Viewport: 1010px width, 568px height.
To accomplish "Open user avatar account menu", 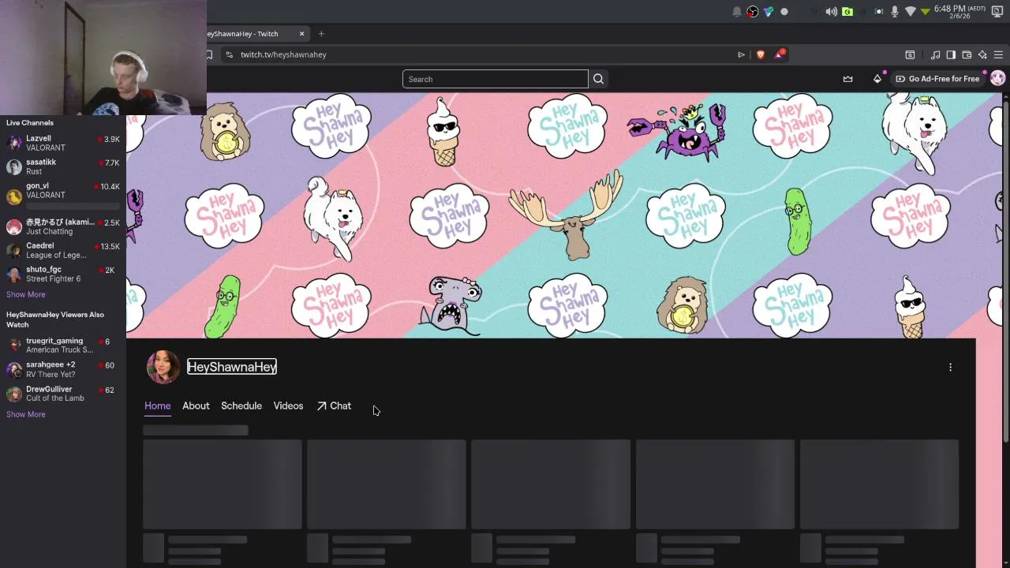I will tap(997, 79).
